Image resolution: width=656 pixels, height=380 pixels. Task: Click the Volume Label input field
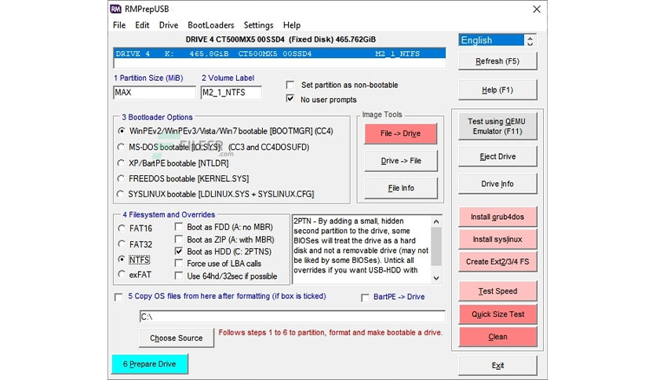tap(231, 93)
